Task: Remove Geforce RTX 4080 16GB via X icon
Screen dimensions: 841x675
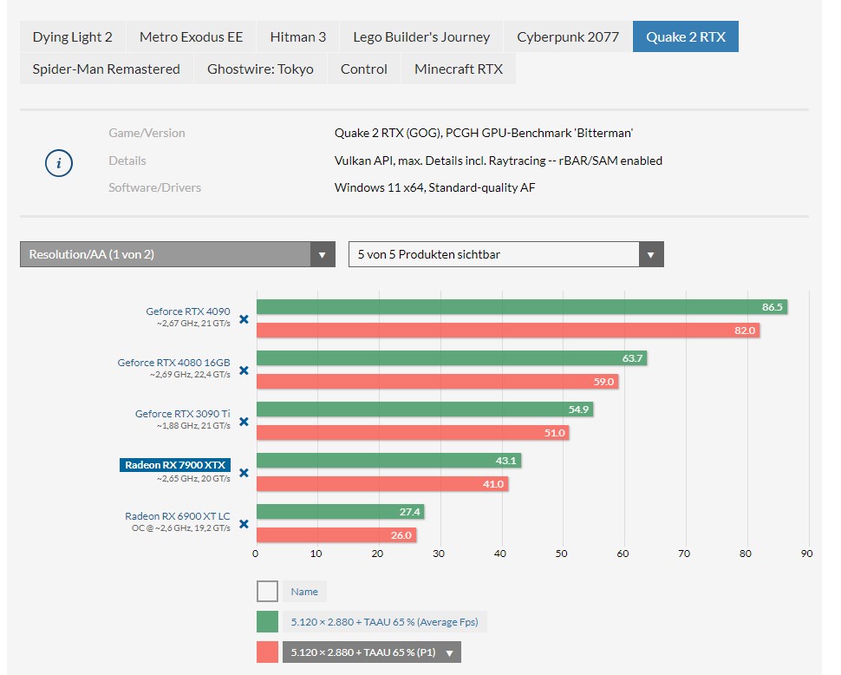Action: 244,370
